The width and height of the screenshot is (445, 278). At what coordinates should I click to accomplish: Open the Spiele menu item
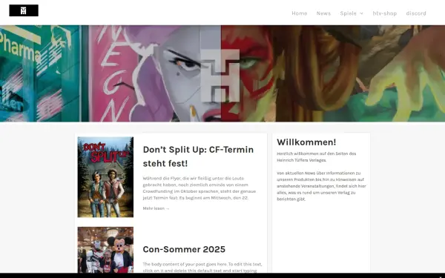pos(349,13)
